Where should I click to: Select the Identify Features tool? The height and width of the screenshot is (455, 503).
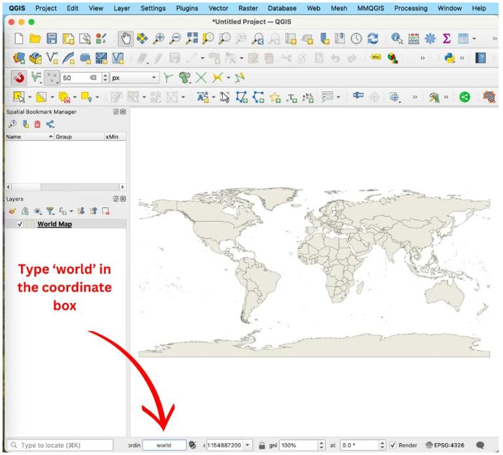pos(397,39)
